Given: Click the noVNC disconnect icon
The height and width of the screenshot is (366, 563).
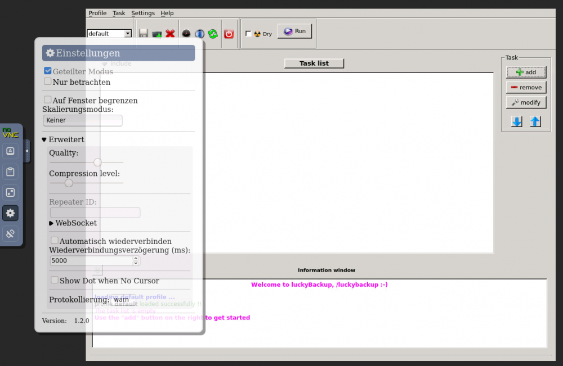Looking at the screenshot, I should (10, 234).
